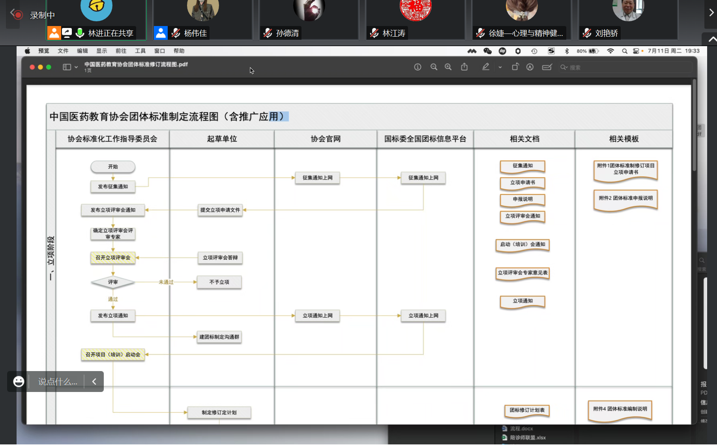Collapse the participant strip with up chevron
This screenshot has width=717, height=446.
coord(712,39)
